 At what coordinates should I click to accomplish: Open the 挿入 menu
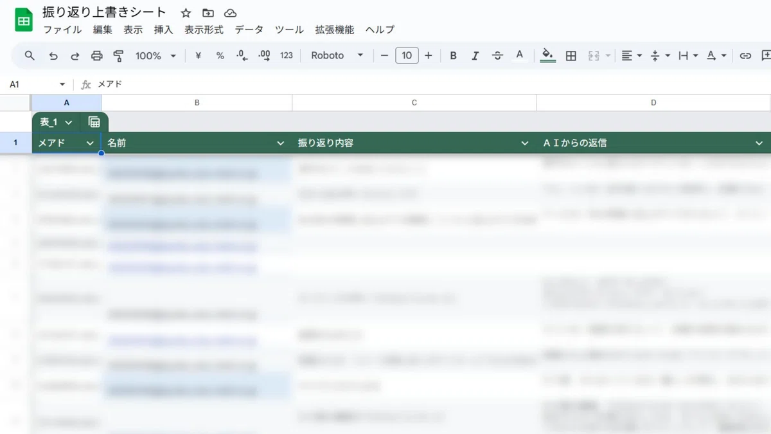[163, 30]
